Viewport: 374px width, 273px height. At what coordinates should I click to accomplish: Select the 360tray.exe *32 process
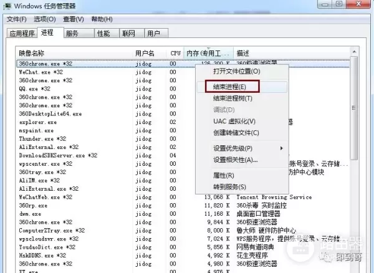coord(42,172)
